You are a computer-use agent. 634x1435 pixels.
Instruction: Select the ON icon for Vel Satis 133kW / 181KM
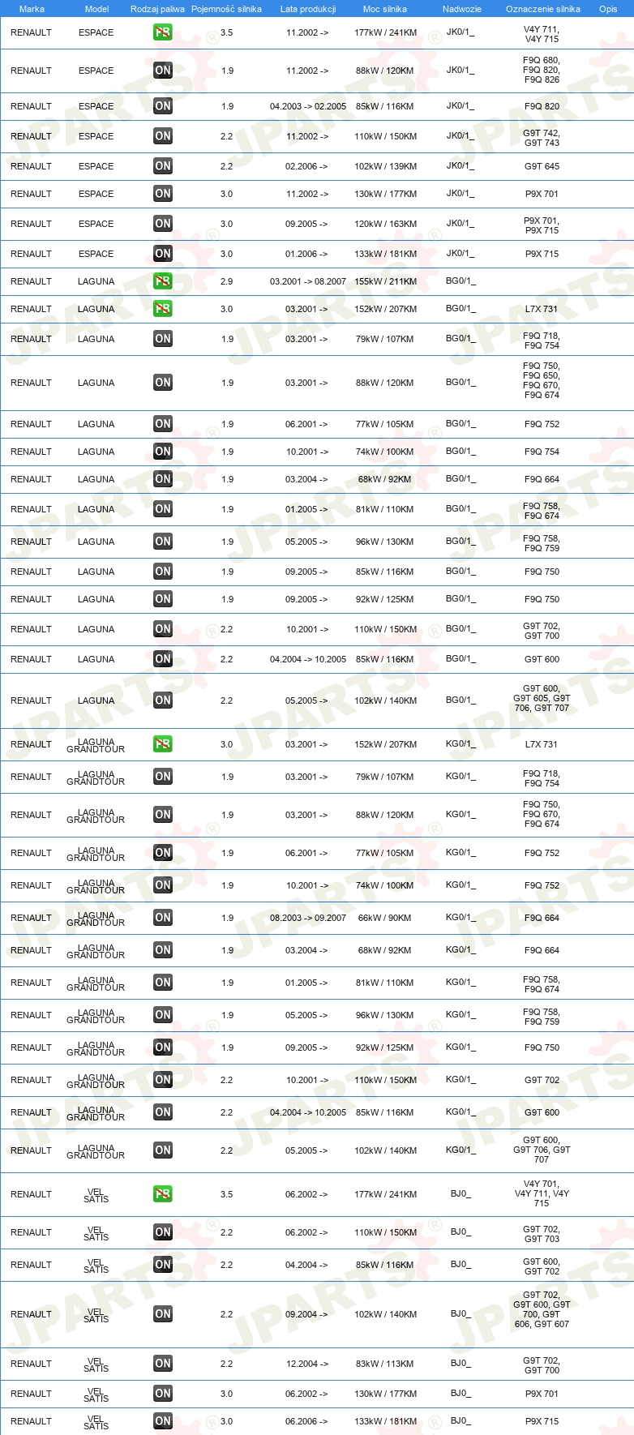click(163, 1421)
